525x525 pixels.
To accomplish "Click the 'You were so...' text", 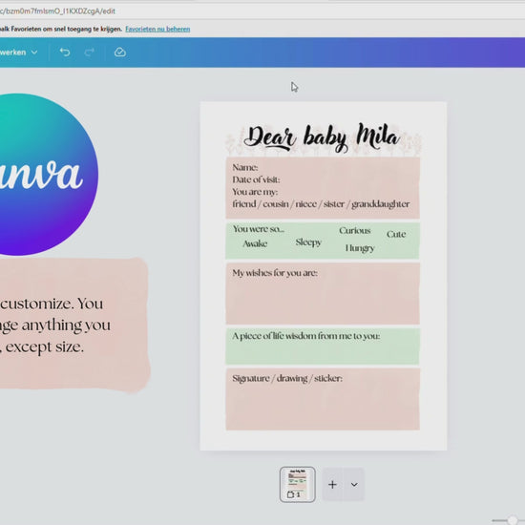I will pyautogui.click(x=259, y=229).
